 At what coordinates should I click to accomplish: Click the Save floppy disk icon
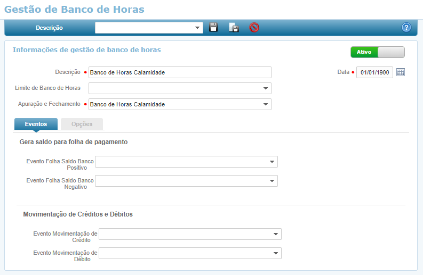(x=213, y=28)
